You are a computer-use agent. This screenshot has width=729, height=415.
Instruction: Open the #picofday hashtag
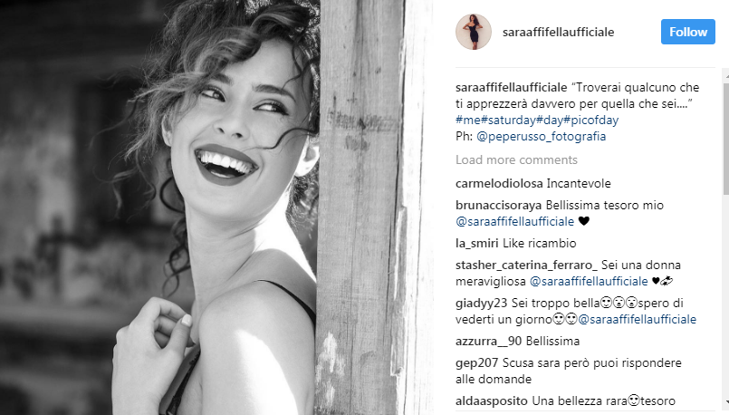(x=591, y=120)
